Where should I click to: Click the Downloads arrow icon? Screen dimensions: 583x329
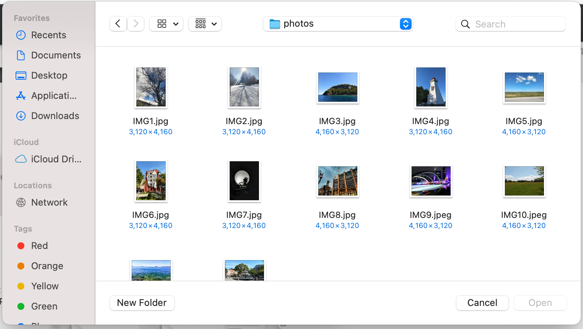click(21, 116)
